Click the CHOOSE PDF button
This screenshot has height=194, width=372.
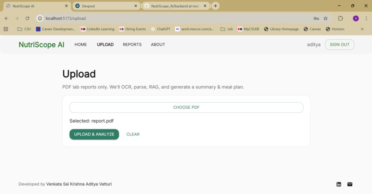186,107
